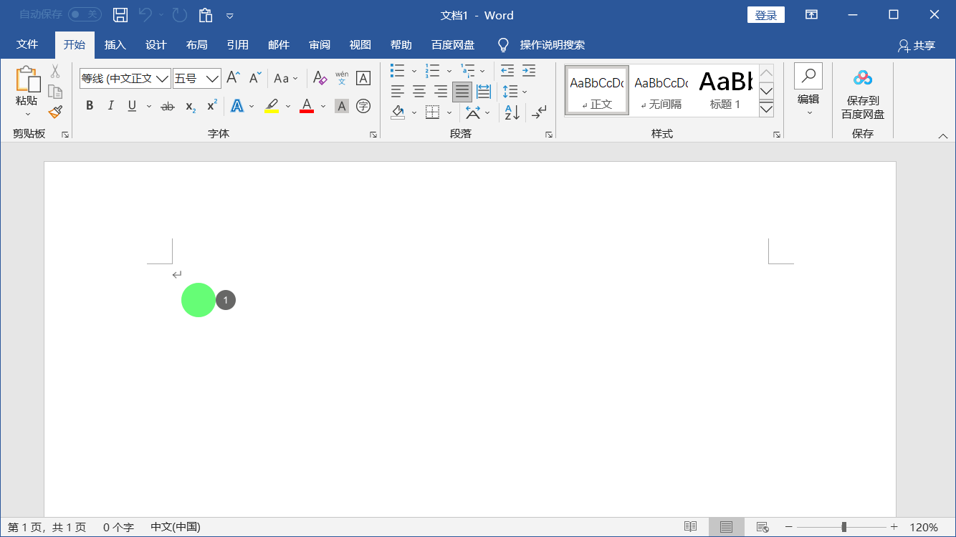Increase paragraph indent
956x537 pixels.
(529, 70)
